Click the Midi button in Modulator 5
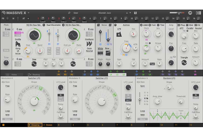Viewport: 203px width, 137px height. click(x=75, y=115)
